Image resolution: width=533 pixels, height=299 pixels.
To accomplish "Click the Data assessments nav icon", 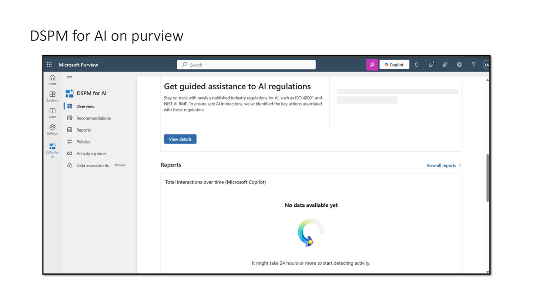I will tap(70, 165).
